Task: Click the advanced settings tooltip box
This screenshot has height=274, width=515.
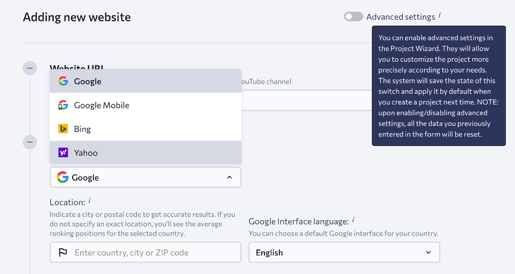Action: (438, 85)
